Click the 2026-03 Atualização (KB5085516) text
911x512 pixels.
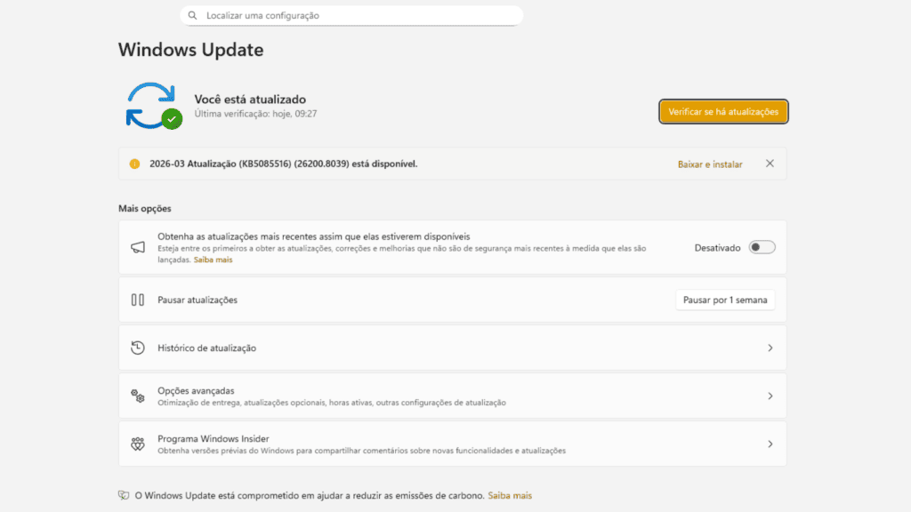tap(284, 164)
